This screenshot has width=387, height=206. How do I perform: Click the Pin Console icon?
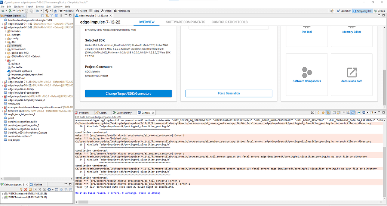point(359,113)
